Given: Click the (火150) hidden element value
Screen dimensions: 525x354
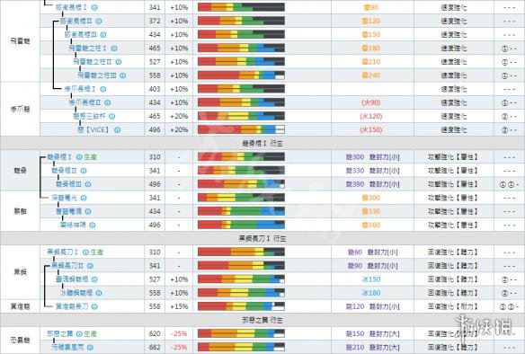Looking at the screenshot, I should tap(371, 129).
